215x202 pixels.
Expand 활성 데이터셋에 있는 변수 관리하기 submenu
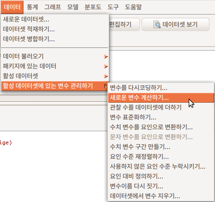[x=55, y=86]
